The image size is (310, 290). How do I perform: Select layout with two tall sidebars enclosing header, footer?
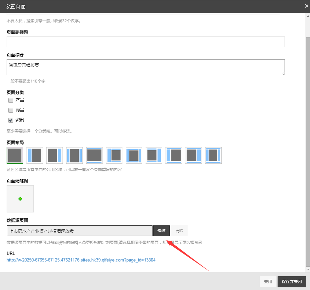[134, 155]
